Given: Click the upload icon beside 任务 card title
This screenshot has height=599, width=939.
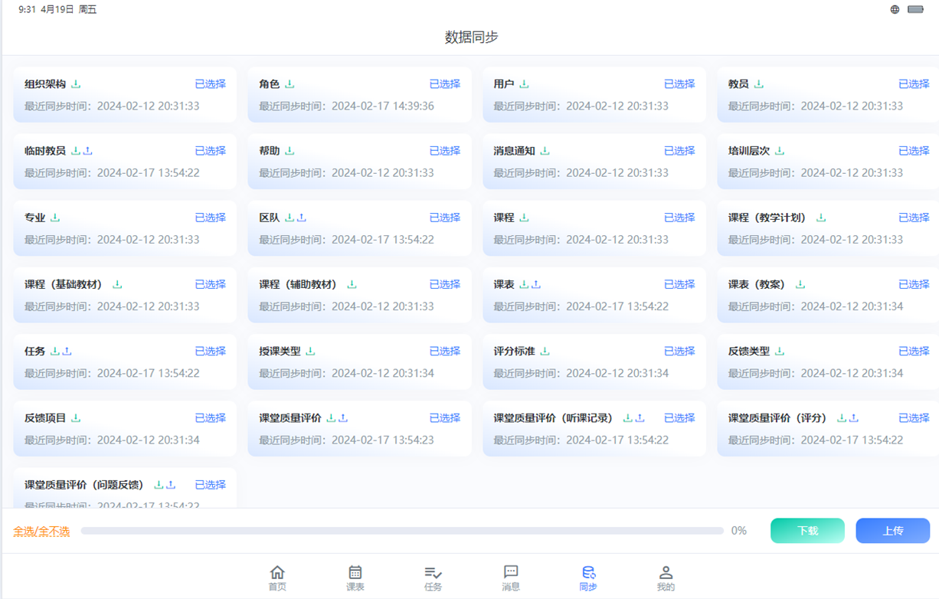Looking at the screenshot, I should [67, 351].
